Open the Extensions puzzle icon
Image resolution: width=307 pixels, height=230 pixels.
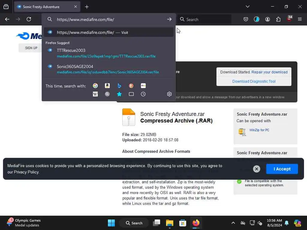(278, 19)
